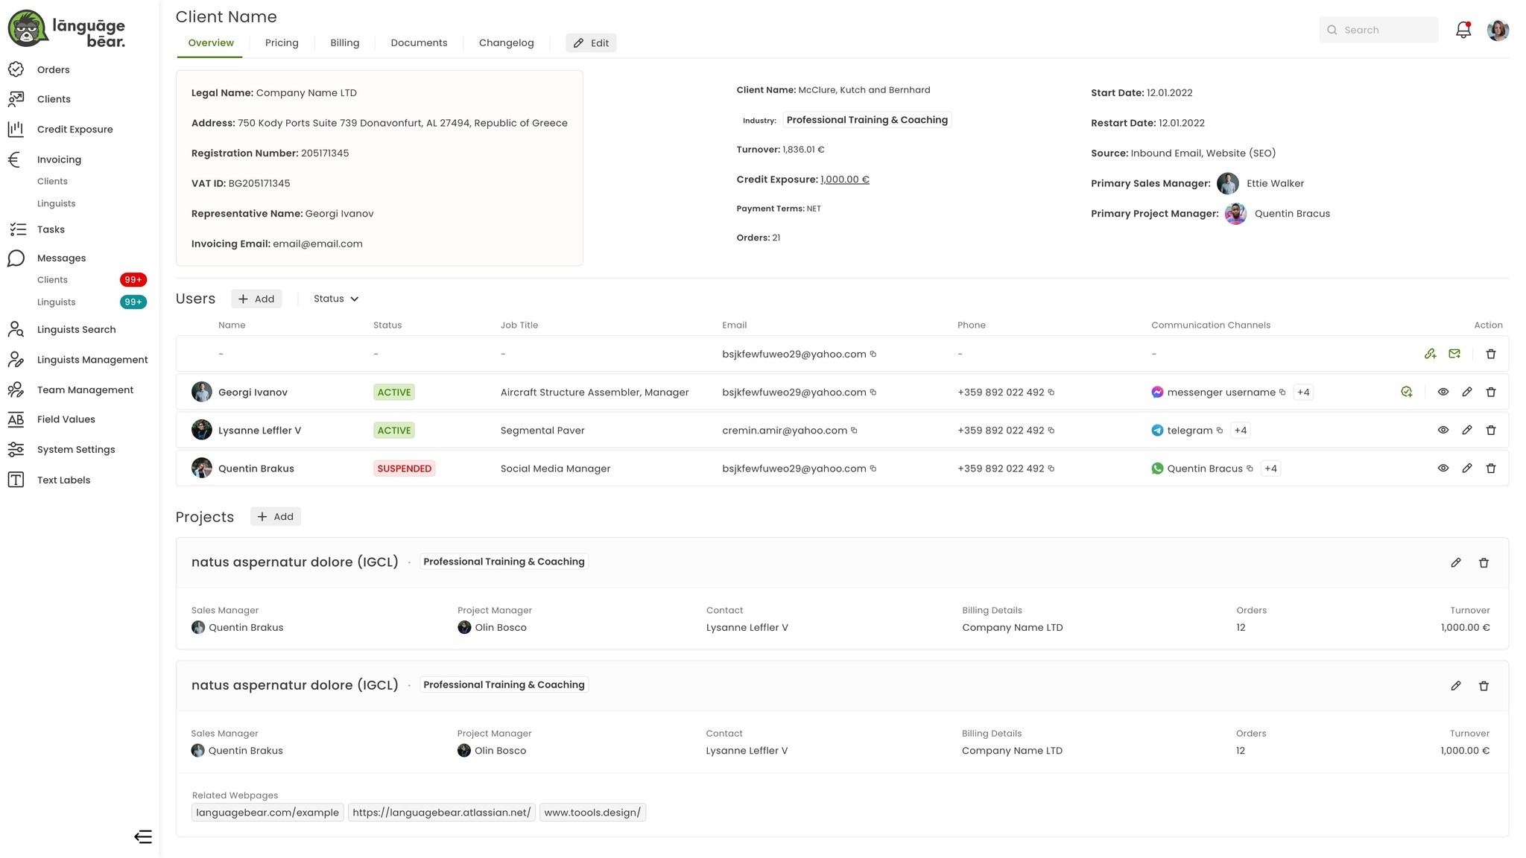The width and height of the screenshot is (1526, 858).
Task: Collapse the sidebar menu
Action: [x=142, y=836]
